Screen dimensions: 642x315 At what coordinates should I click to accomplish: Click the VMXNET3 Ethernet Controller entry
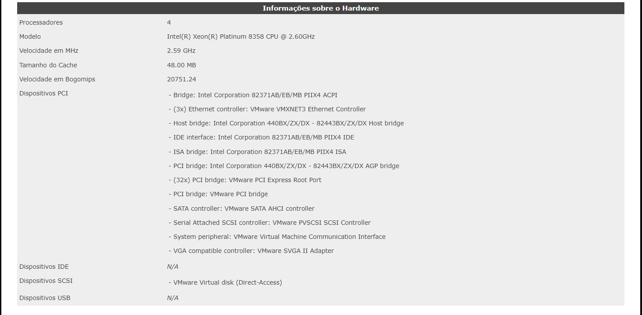(267, 109)
